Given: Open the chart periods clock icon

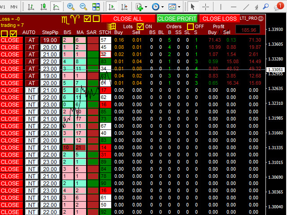Looking at the screenshot, I should click(156, 7).
